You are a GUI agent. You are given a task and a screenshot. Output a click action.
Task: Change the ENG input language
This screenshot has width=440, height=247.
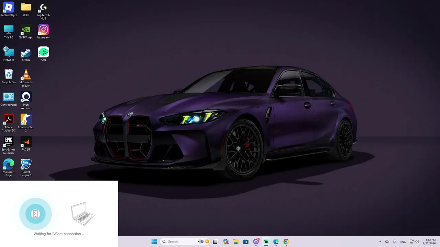point(403,242)
